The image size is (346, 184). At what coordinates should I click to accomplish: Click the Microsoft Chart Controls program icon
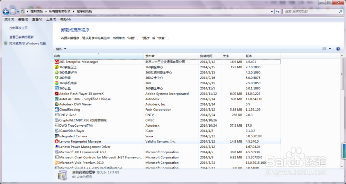tap(56, 157)
